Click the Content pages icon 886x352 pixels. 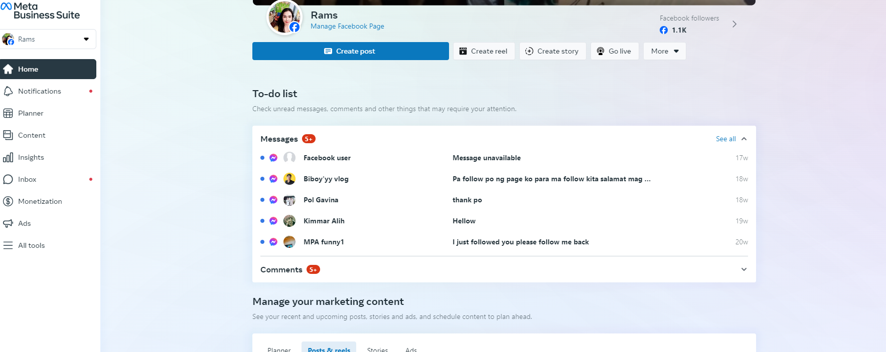point(8,135)
